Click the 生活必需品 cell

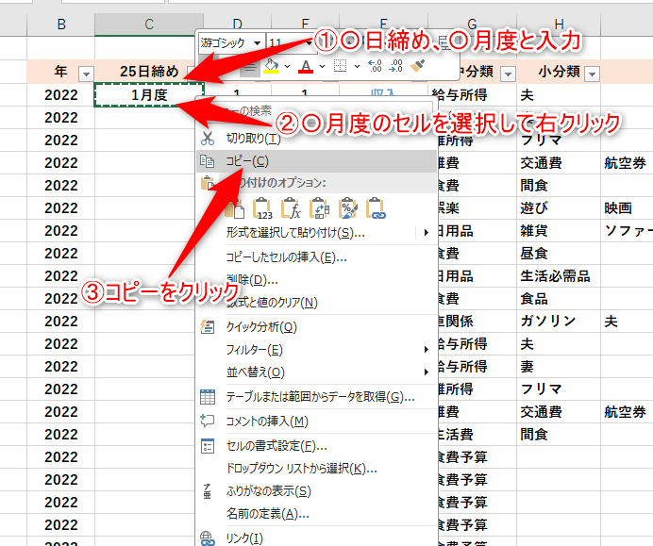tap(559, 276)
